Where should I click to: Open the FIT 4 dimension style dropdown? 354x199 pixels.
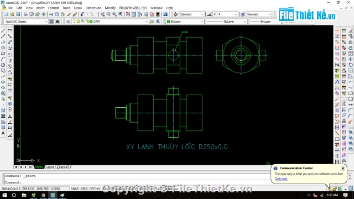[x=225, y=14]
